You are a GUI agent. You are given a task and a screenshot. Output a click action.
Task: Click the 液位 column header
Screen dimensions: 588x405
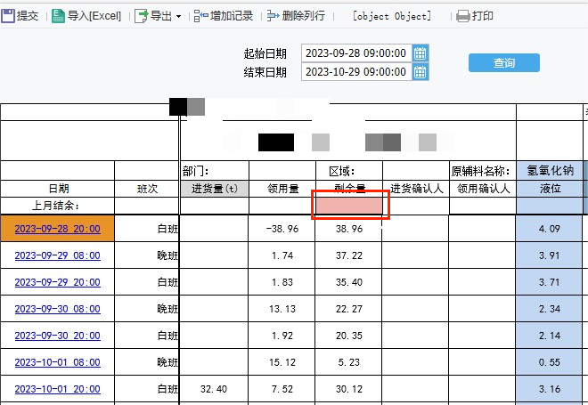coord(550,189)
